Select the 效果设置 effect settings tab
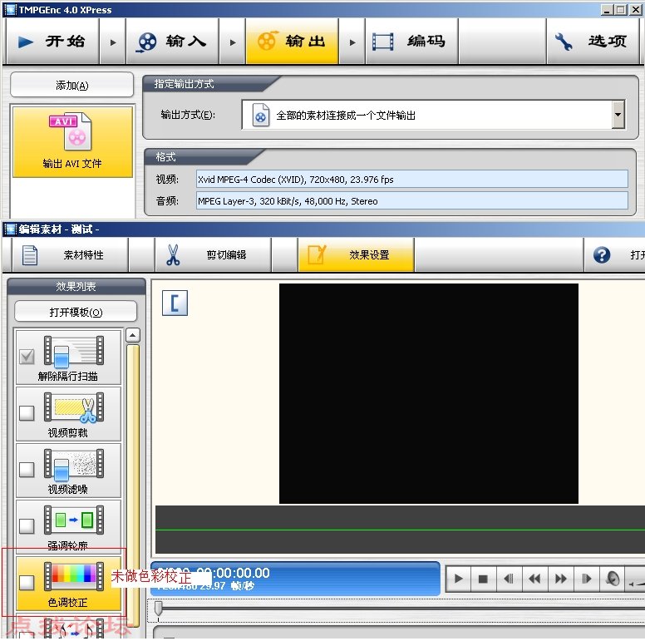This screenshot has width=645, height=641. coord(356,255)
